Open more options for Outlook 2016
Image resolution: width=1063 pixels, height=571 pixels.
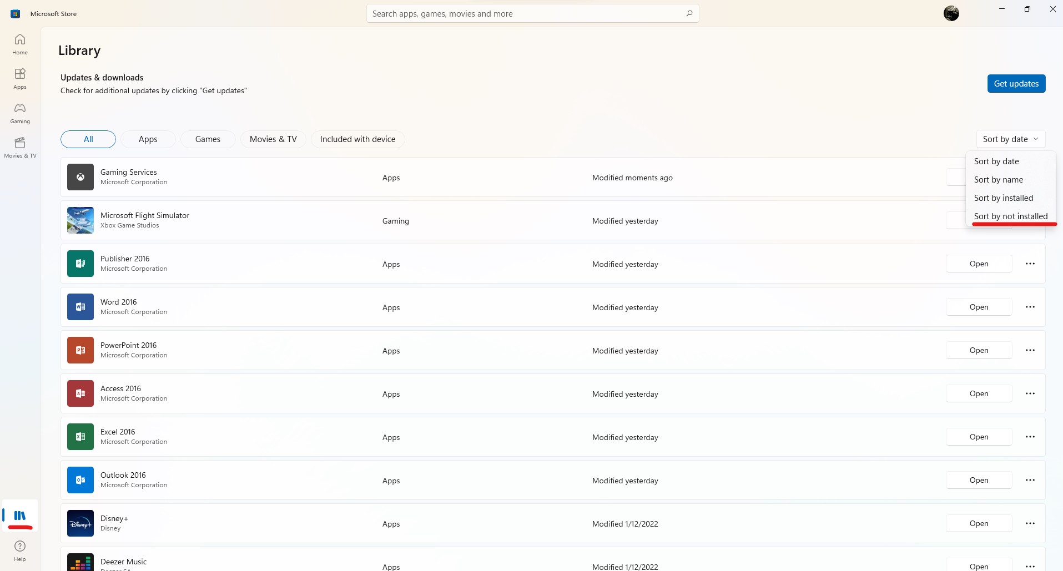tap(1030, 480)
